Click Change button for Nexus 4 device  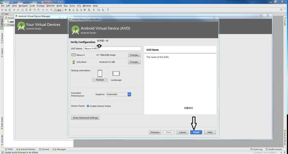pos(134,55)
